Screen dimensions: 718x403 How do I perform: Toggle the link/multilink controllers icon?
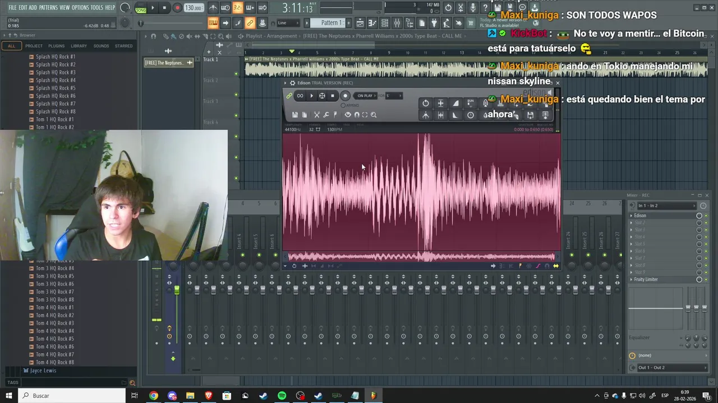tap(250, 23)
